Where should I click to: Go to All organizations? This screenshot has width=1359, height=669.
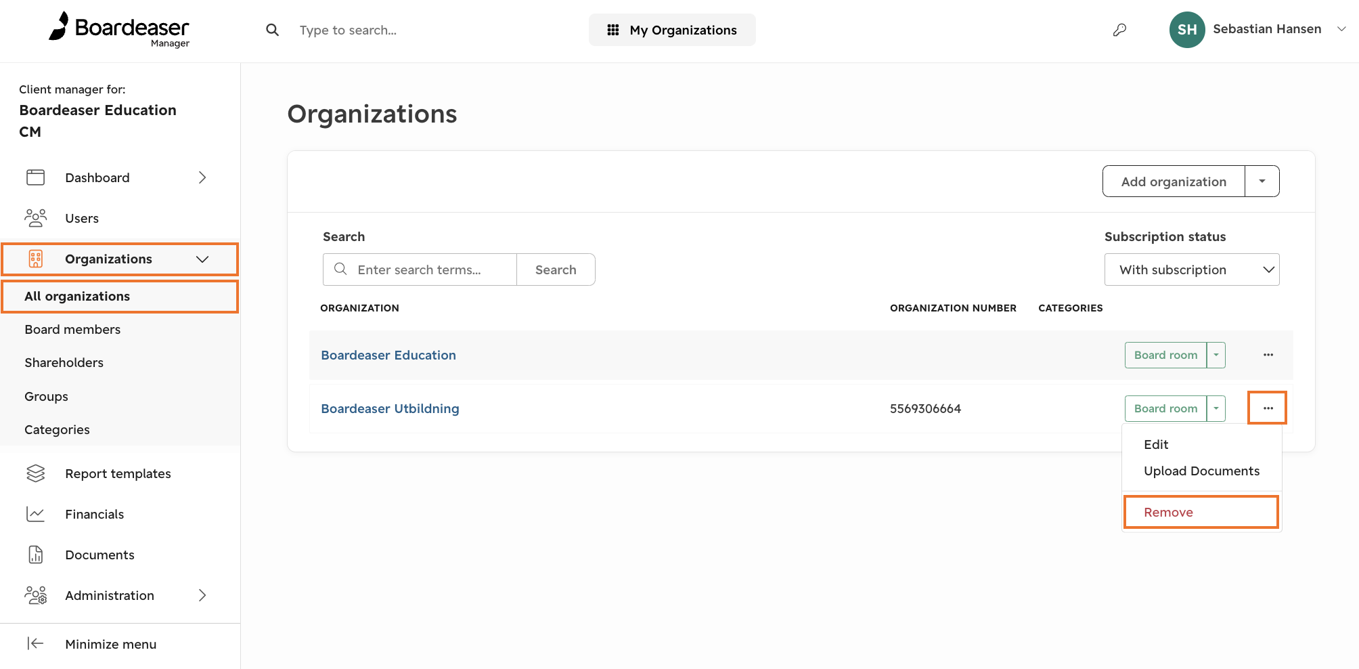[x=120, y=296]
